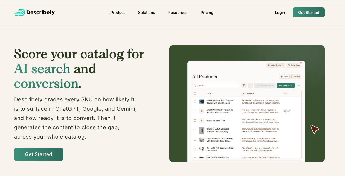This screenshot has width=345, height=176.
Task: Click the sort arrows icon in the products toolbar
Action: 250,86
